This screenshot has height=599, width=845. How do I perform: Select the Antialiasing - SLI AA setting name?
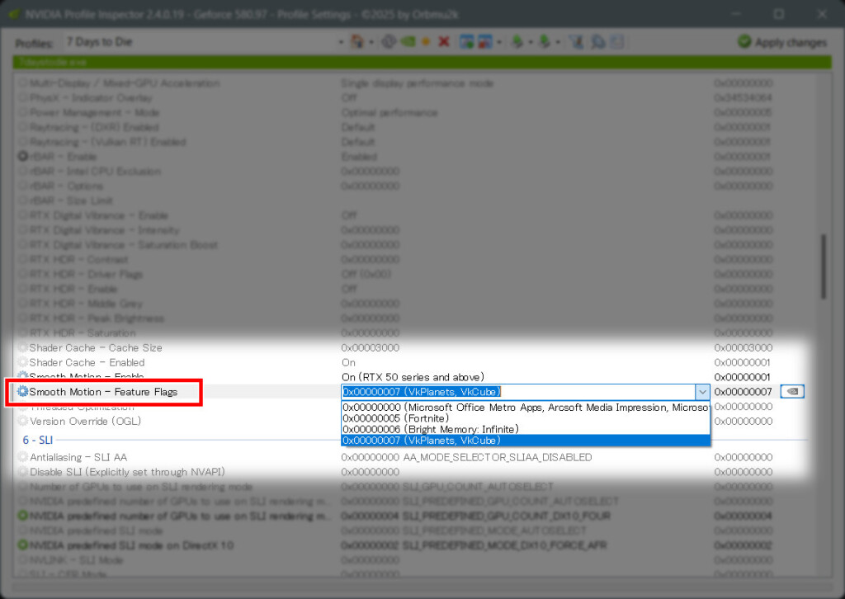point(78,457)
